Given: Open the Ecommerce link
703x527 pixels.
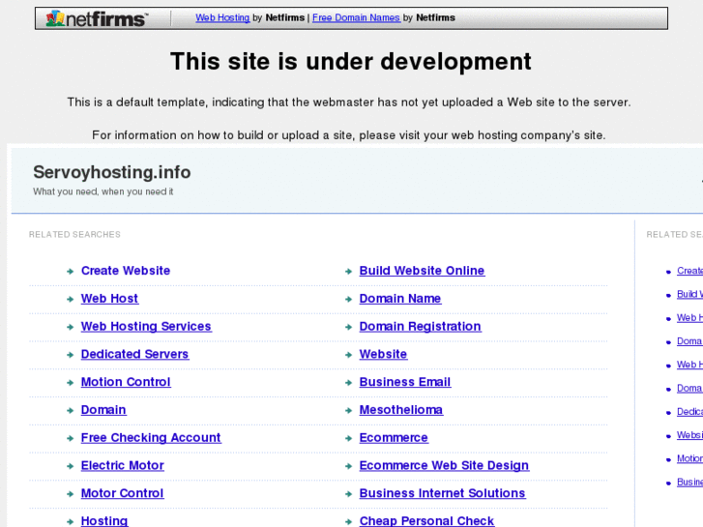Looking at the screenshot, I should click(x=394, y=438).
